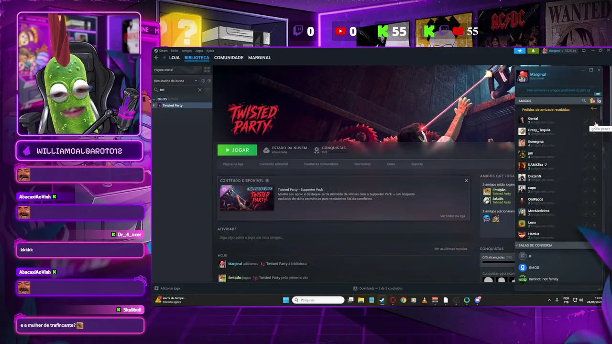The height and width of the screenshot is (344, 612).
Task: Open Downloads status in bottom bar
Action: click(378, 289)
